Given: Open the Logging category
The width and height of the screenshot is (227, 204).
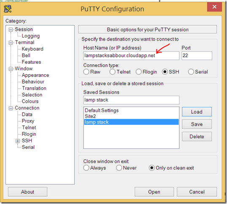Looking at the screenshot, I should (31, 36).
